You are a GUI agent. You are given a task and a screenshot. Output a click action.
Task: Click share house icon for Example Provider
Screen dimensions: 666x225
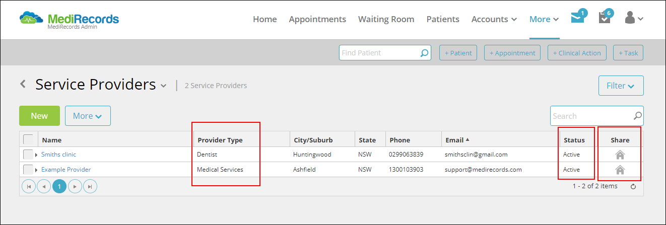620,170
